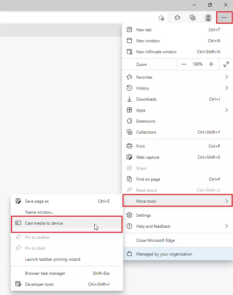This screenshot has width=233, height=295.
Task: Expand the History submenu arrow
Action: pyautogui.click(x=226, y=88)
